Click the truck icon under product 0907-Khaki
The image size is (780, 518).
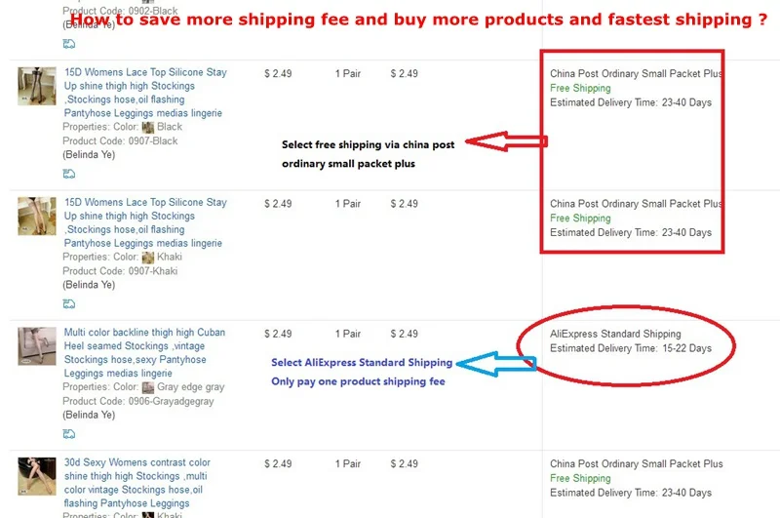[x=69, y=304]
